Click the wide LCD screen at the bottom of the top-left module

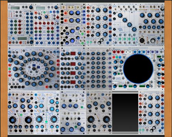(22, 38)
